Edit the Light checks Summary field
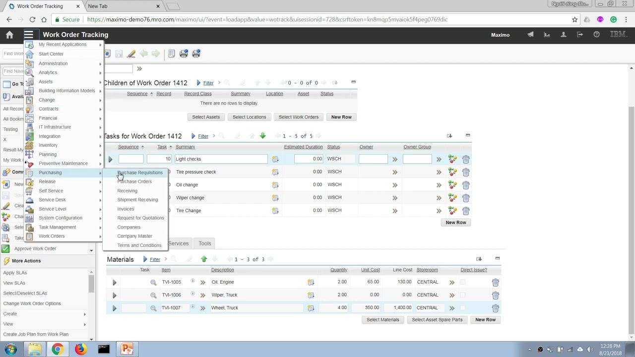The height and width of the screenshot is (357, 635). click(221, 159)
